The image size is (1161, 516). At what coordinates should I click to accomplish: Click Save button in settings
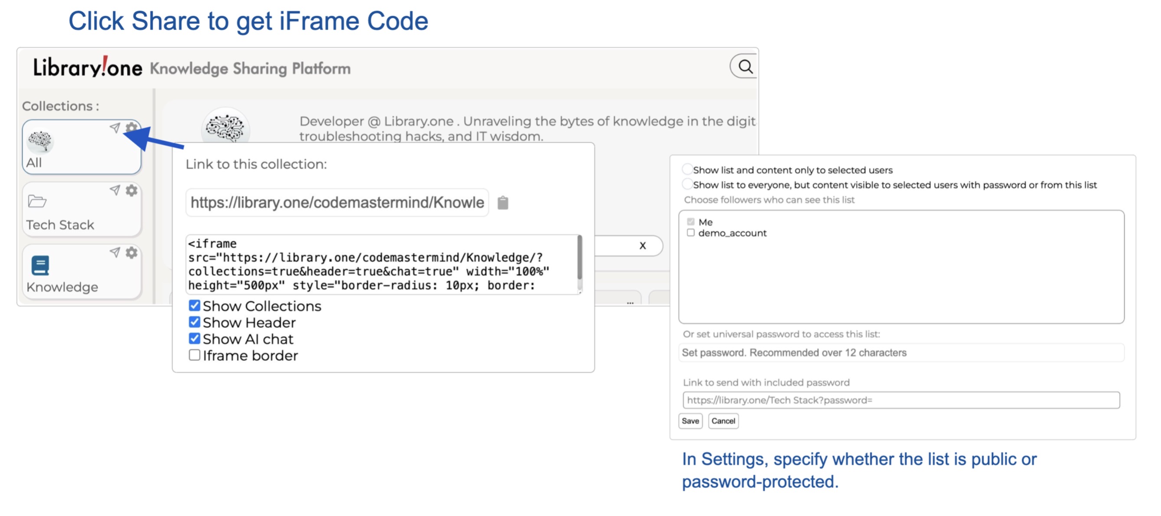tap(690, 421)
